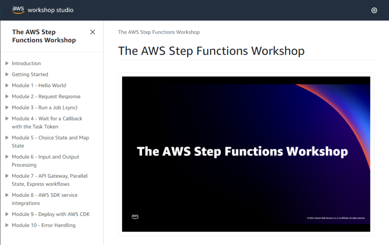The width and height of the screenshot is (389, 245).
Task: Click the sidebar workshop title heading
Action: click(44, 36)
